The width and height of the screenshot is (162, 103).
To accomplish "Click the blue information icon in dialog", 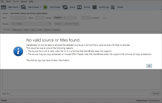I will point(18,51).
